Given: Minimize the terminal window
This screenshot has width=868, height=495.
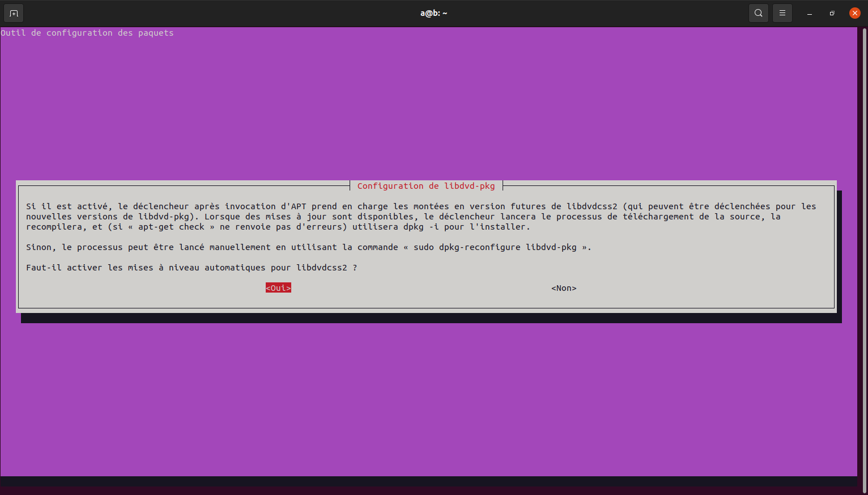Looking at the screenshot, I should [x=810, y=13].
